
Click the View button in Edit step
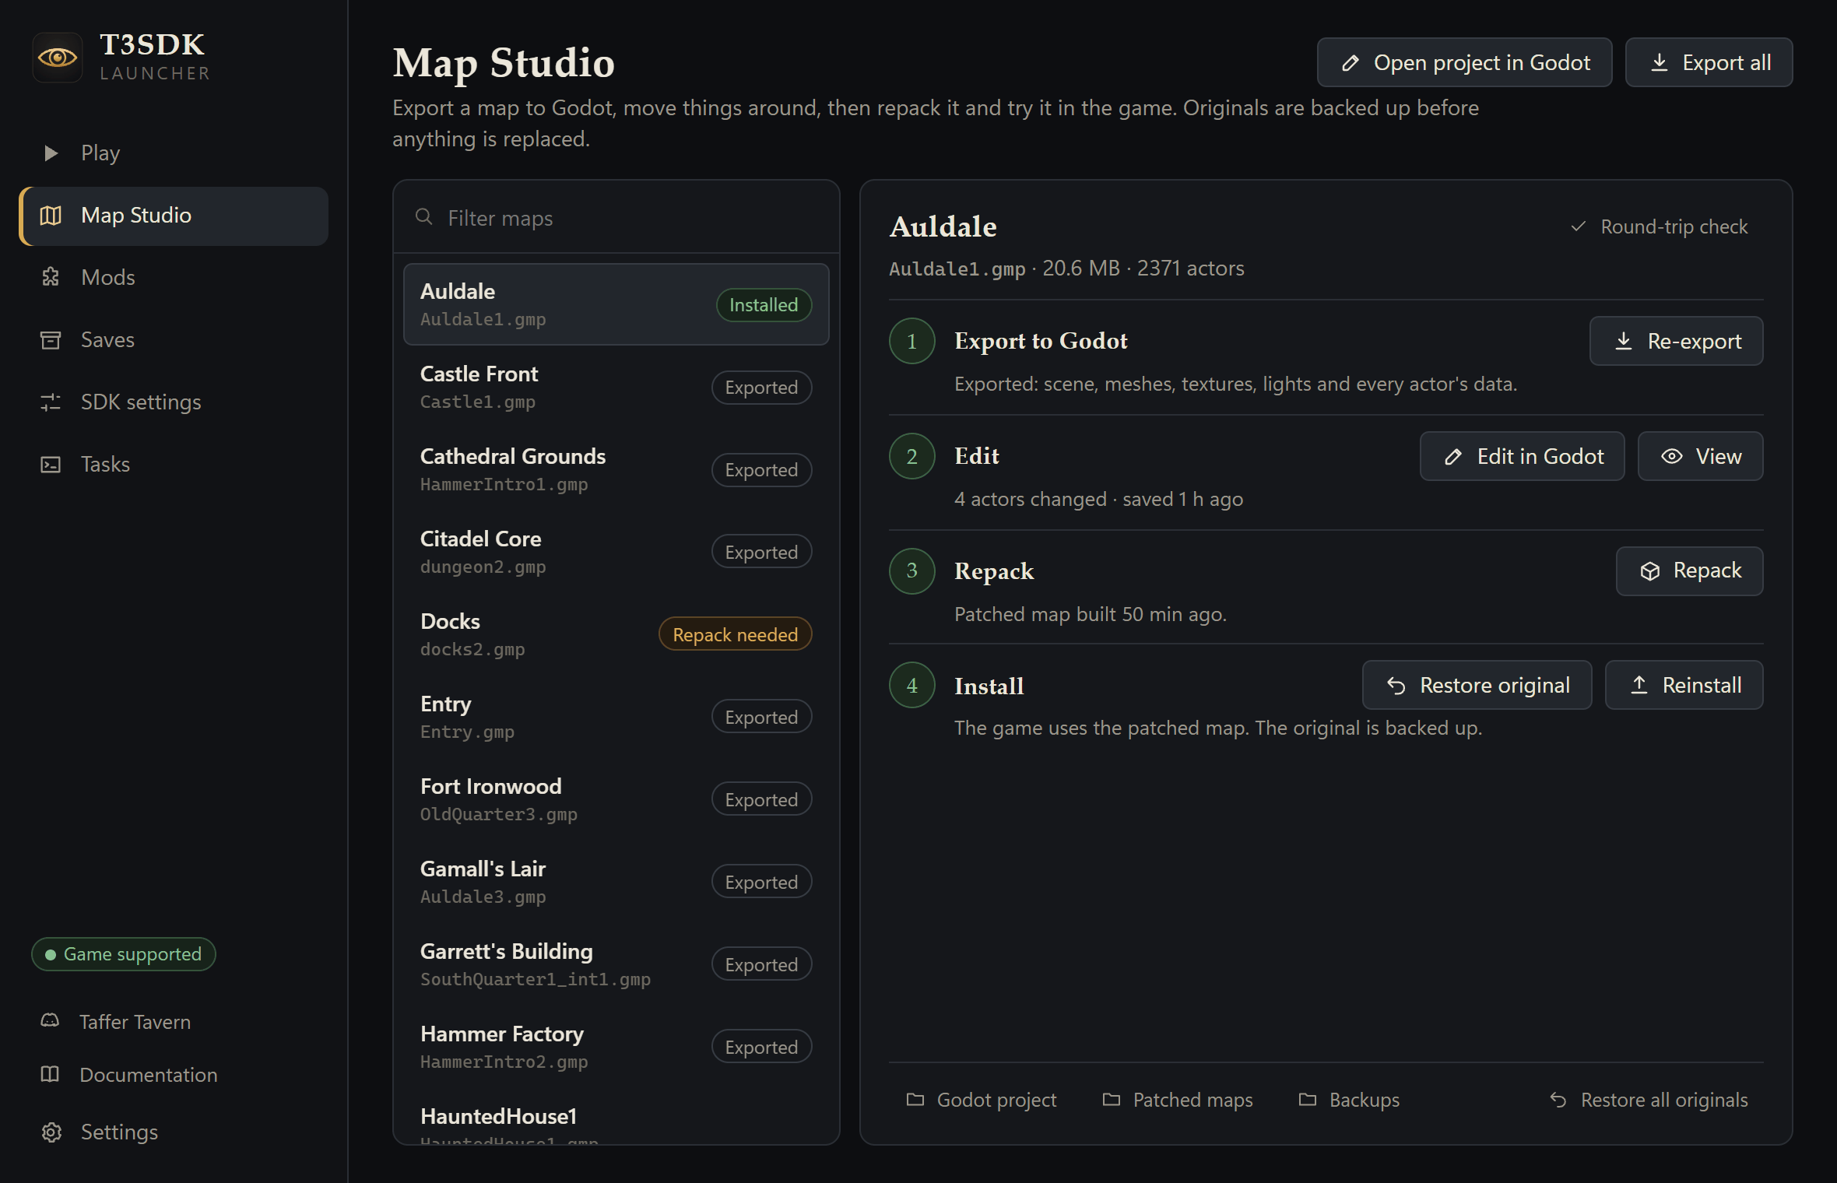pos(1700,456)
